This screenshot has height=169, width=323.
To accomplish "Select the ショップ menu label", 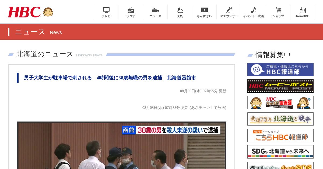I will [x=278, y=16].
